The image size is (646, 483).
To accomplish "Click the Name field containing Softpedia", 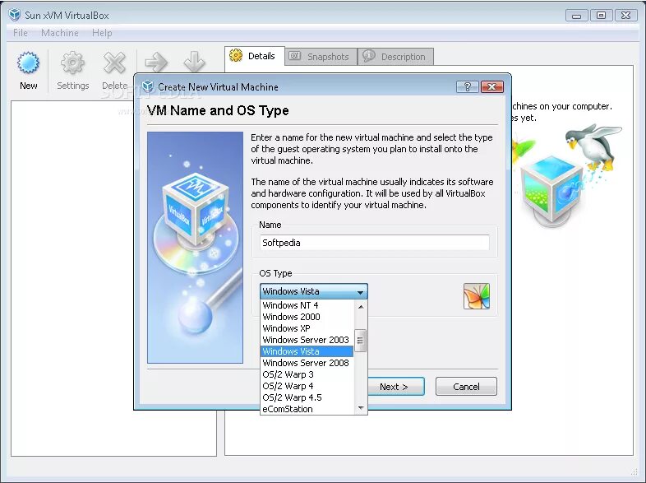I will (x=375, y=243).
